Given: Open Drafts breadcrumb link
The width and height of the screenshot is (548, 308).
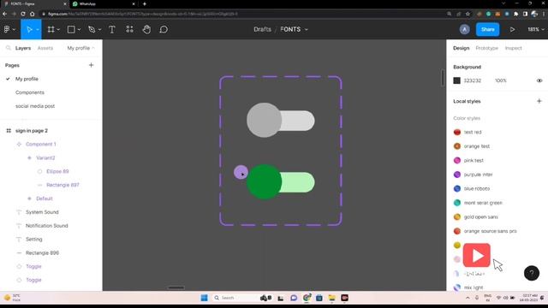Looking at the screenshot, I should click(262, 29).
